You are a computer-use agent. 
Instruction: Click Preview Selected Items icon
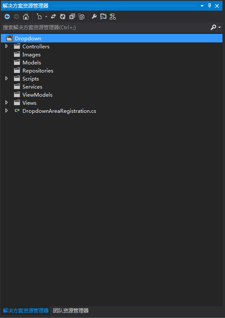[x=103, y=17]
